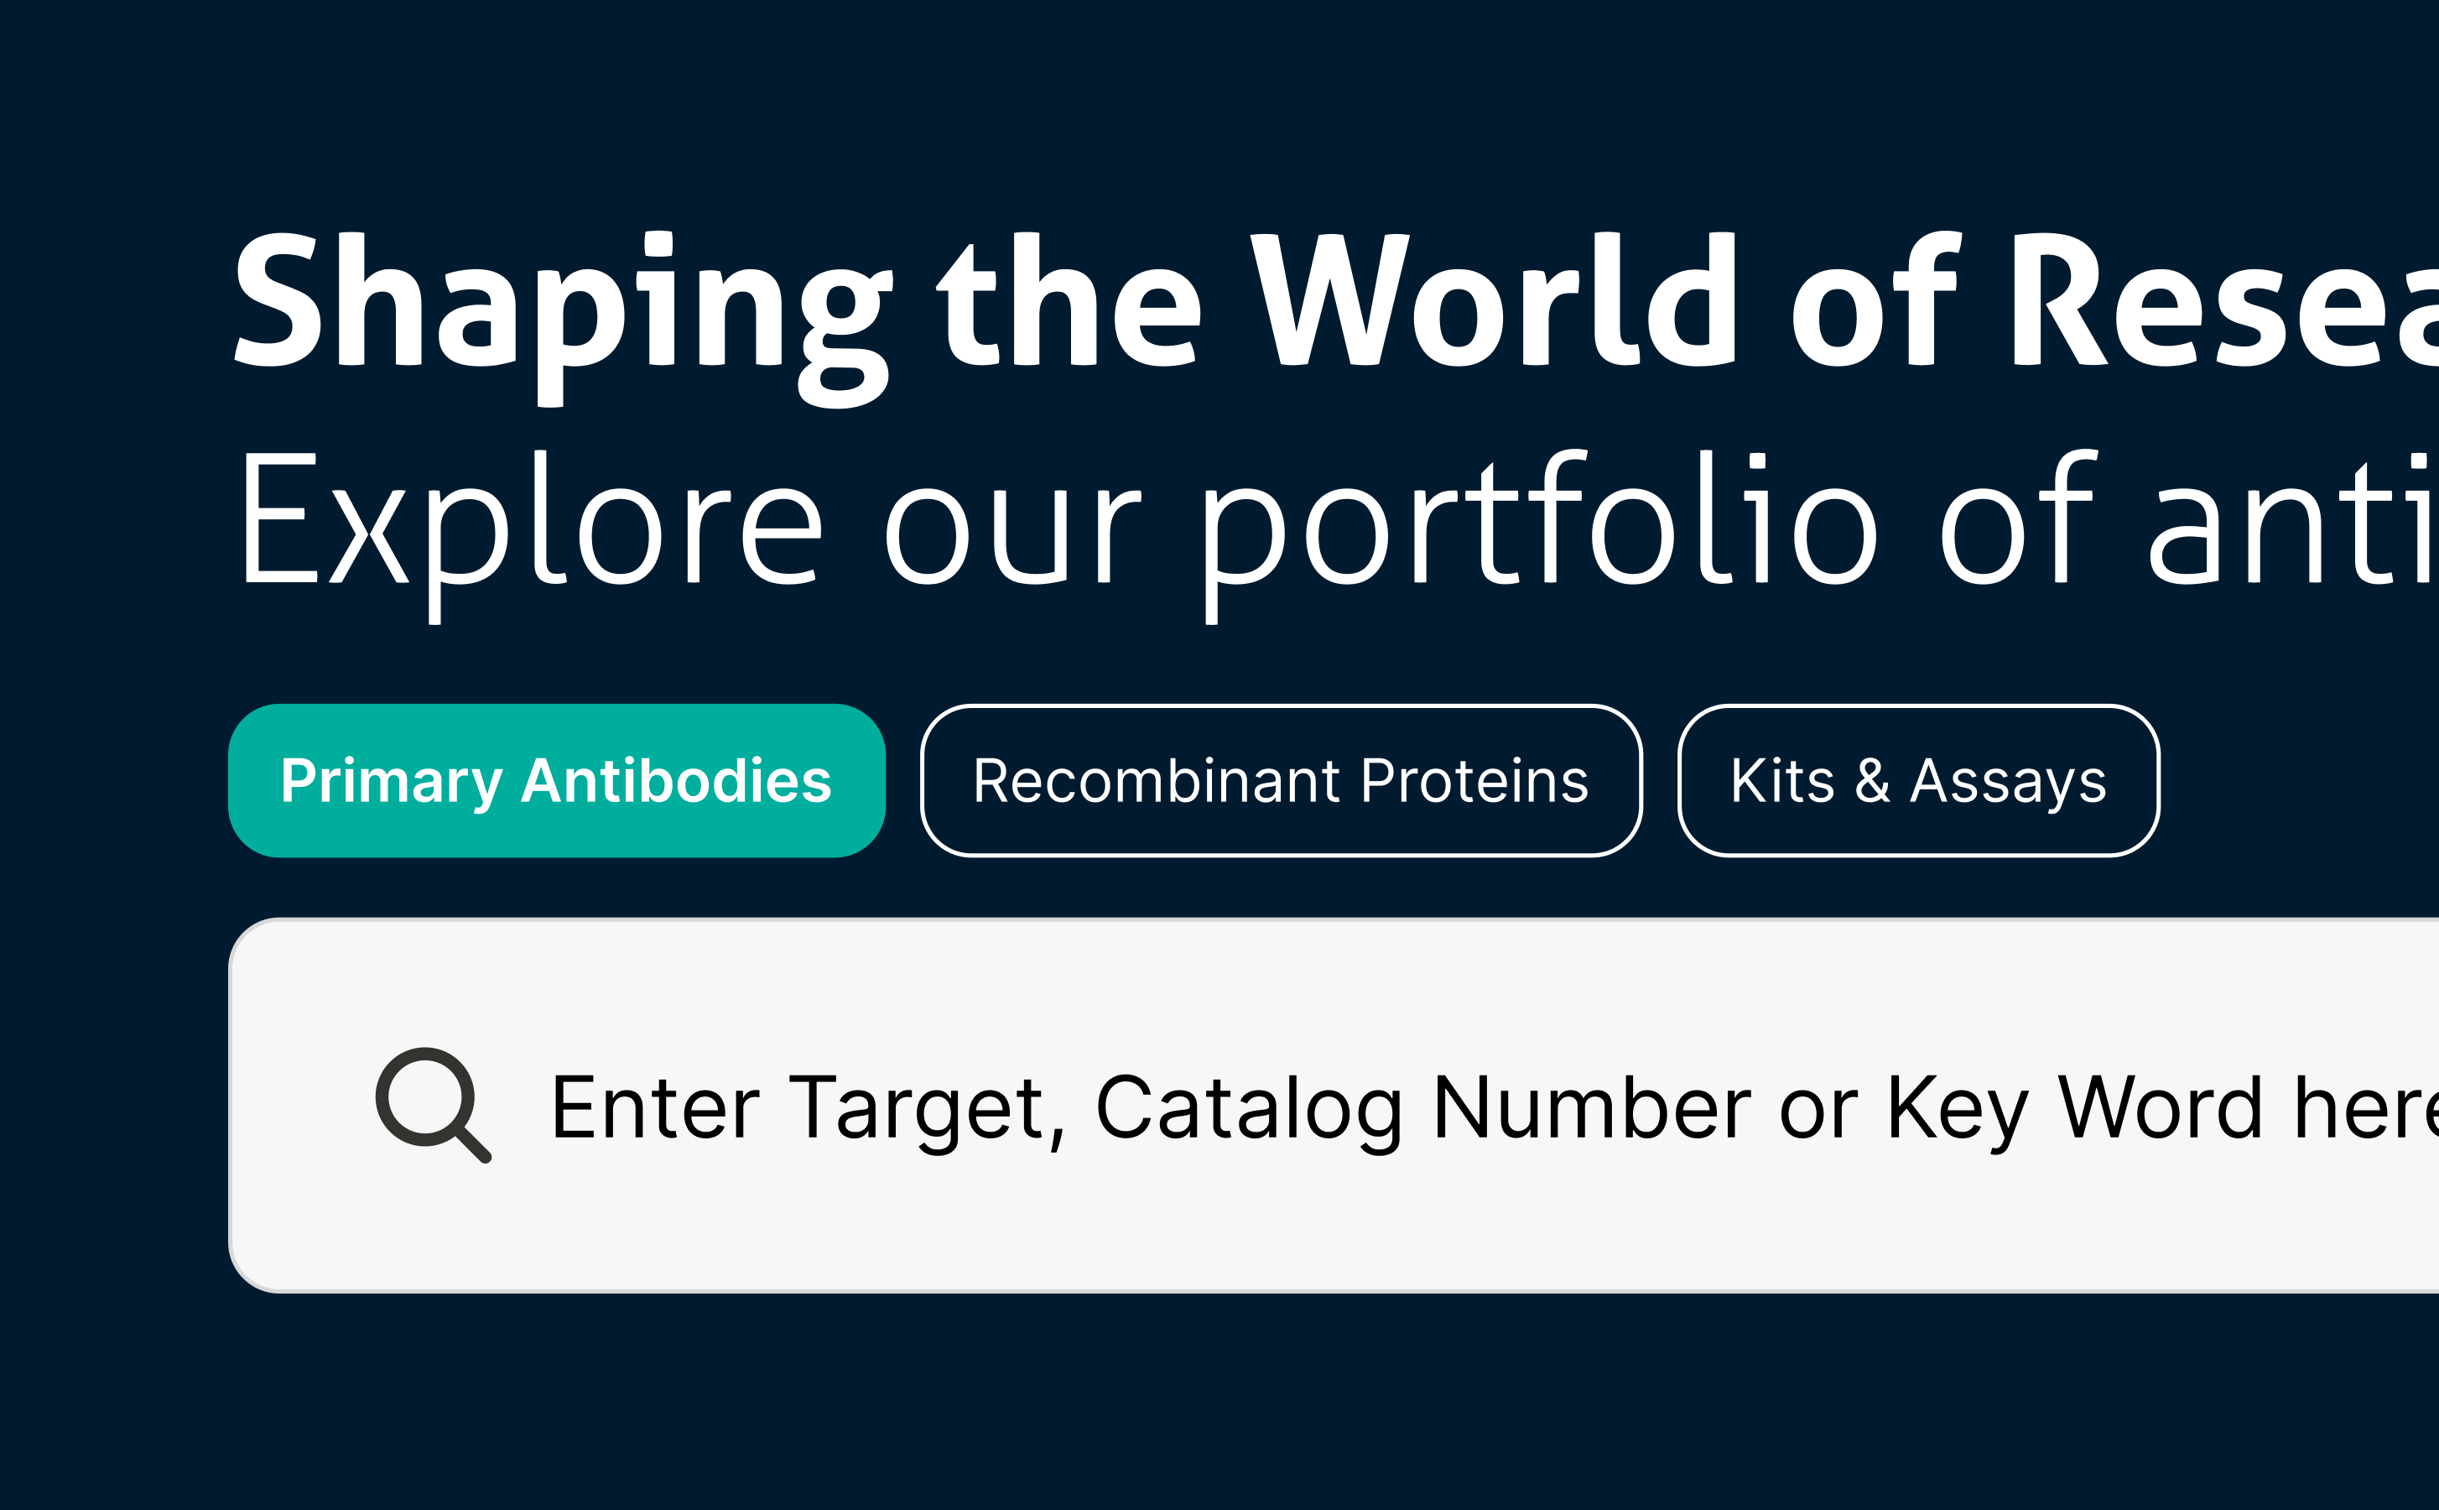
Task: Open the Kits & Assays tab
Action: (1918, 781)
